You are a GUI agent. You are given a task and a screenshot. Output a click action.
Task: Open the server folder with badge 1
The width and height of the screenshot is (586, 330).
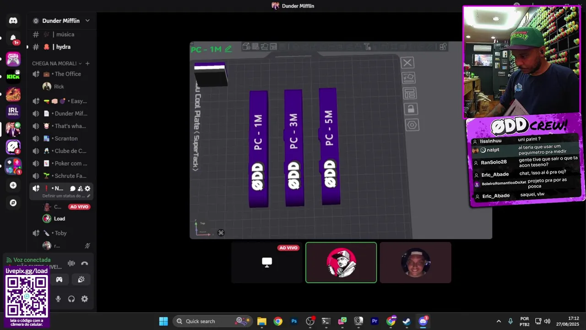13,166
